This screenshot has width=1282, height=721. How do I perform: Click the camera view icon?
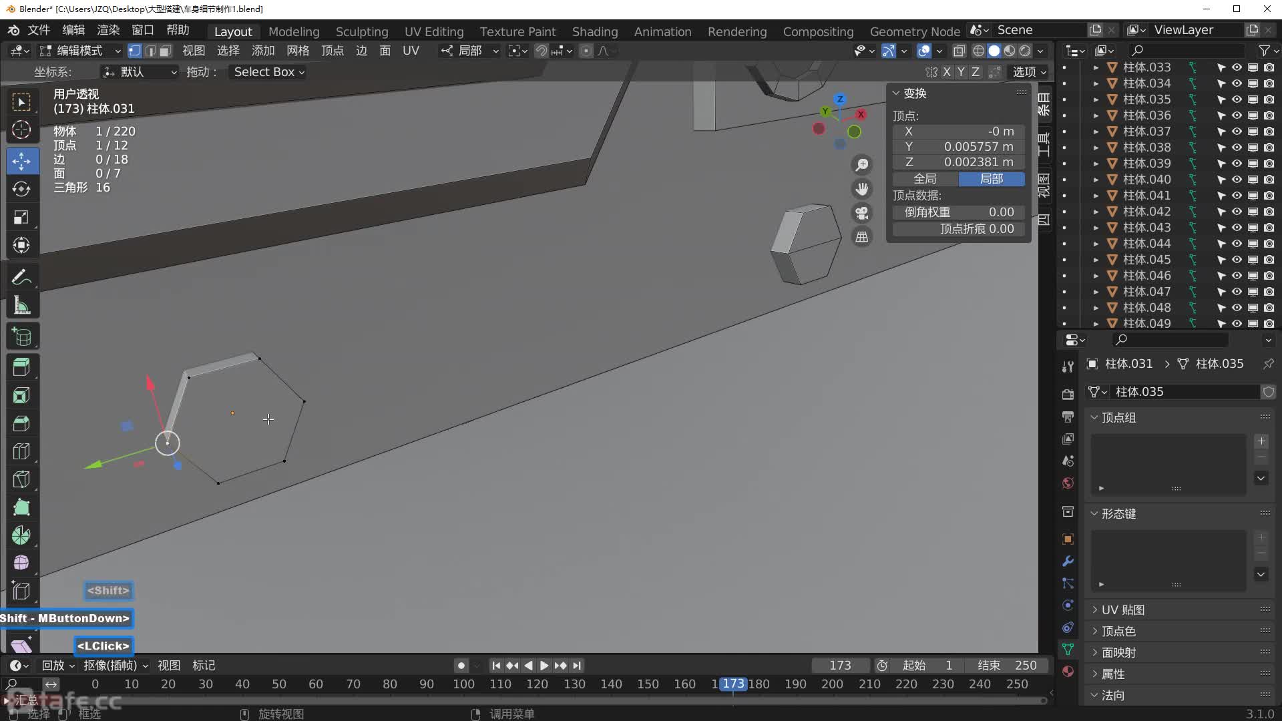tap(862, 213)
